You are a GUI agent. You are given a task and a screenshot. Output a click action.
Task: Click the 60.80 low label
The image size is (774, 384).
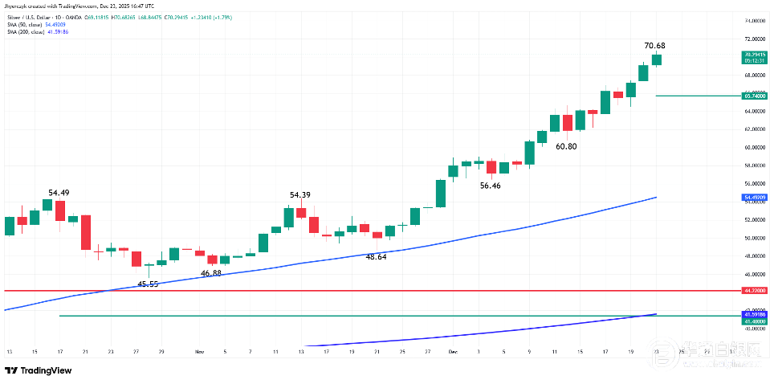[x=566, y=146]
